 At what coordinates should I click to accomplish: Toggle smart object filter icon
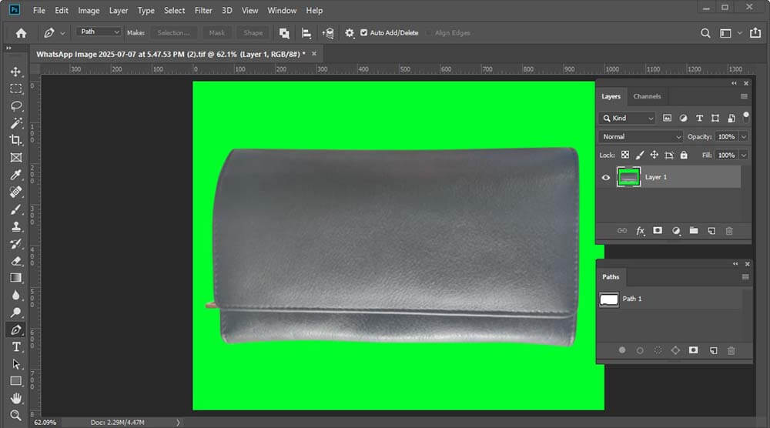coord(731,118)
